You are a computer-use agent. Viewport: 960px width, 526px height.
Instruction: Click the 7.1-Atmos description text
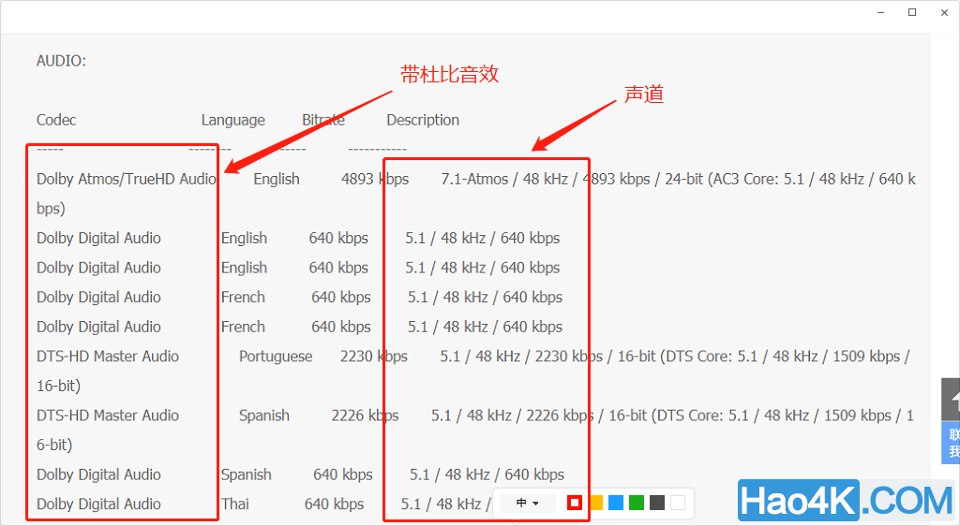click(474, 179)
